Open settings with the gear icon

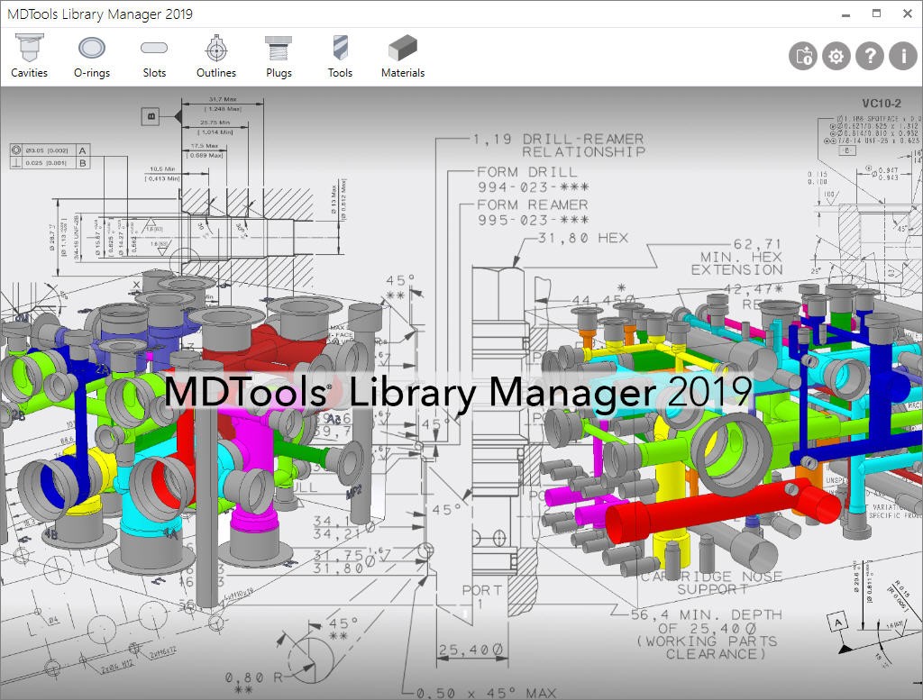836,57
